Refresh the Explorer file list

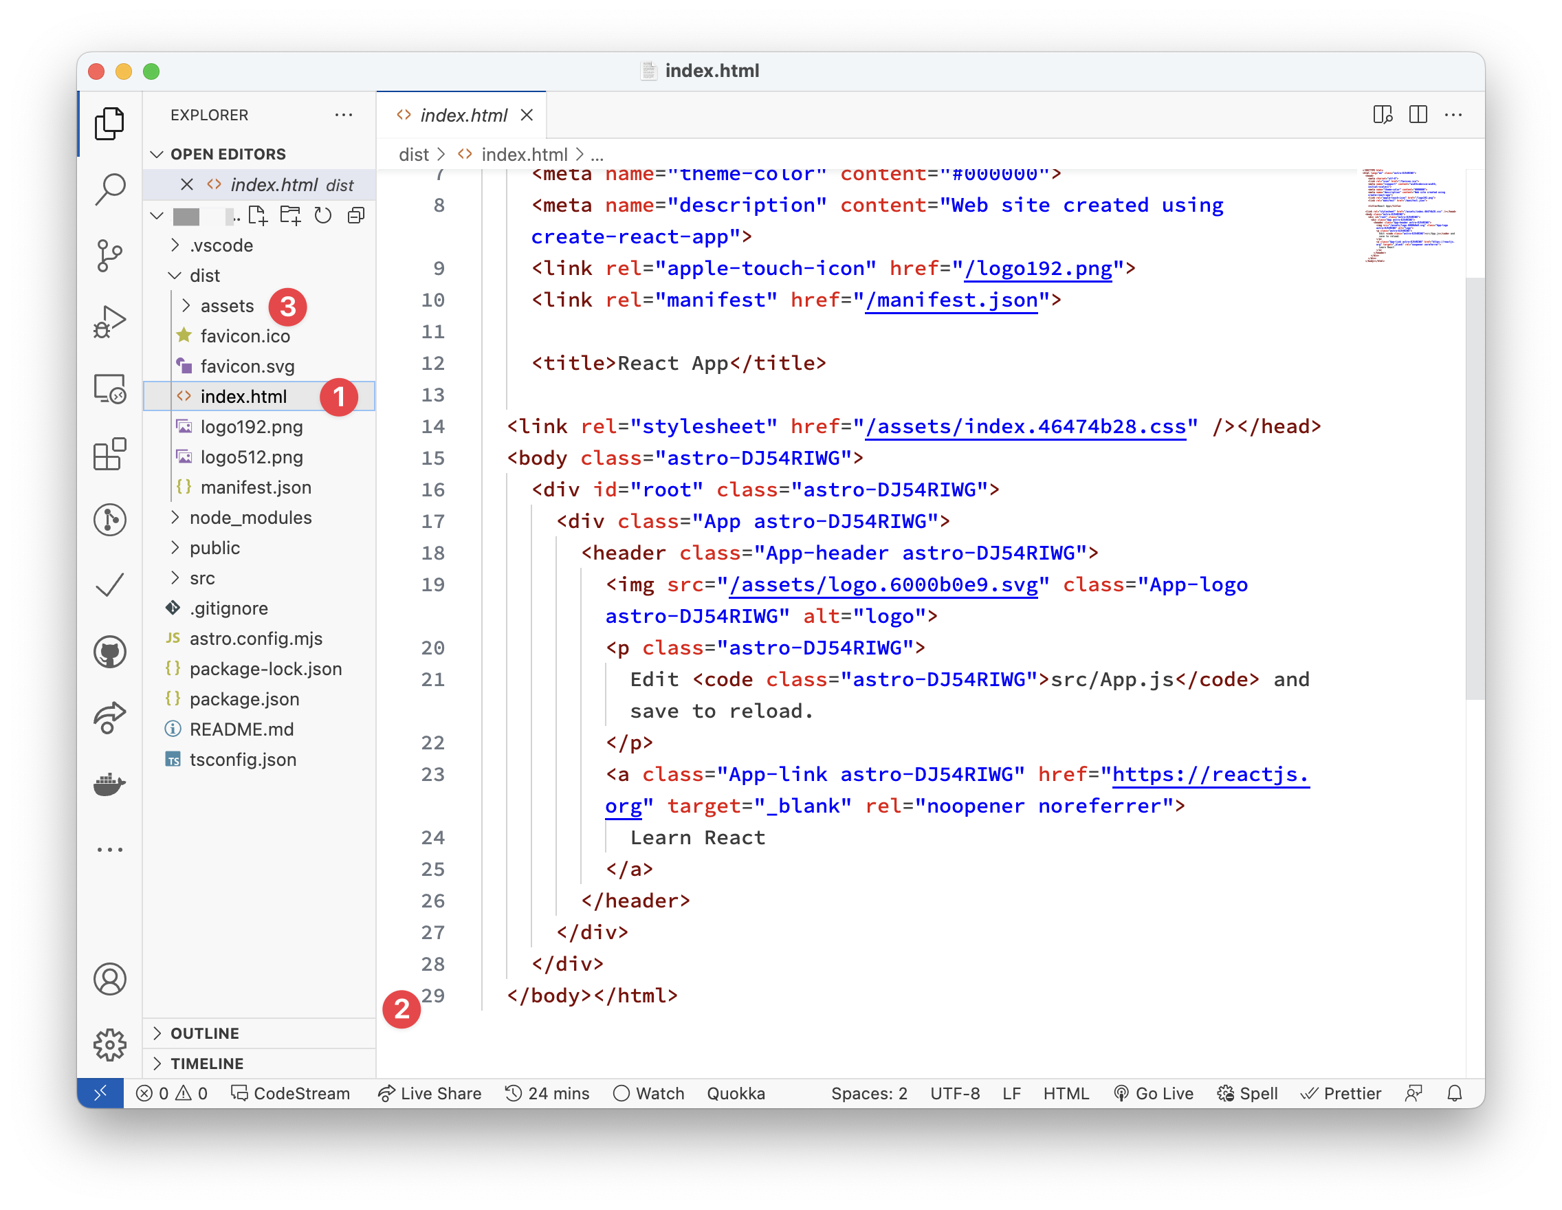coord(322,215)
